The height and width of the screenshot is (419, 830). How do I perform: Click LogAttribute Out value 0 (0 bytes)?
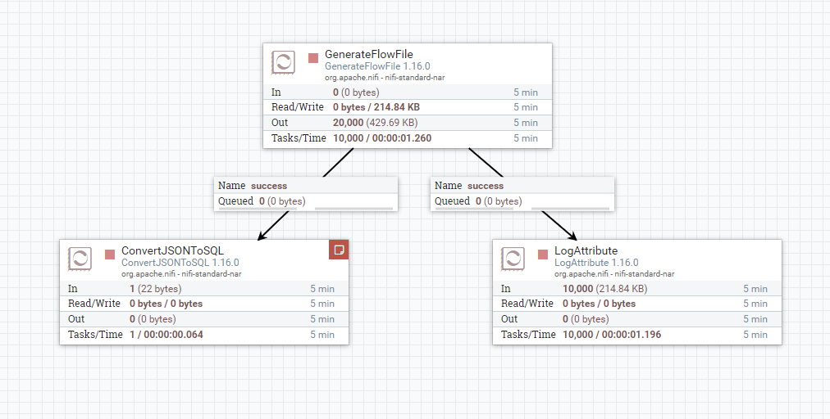[586, 319]
